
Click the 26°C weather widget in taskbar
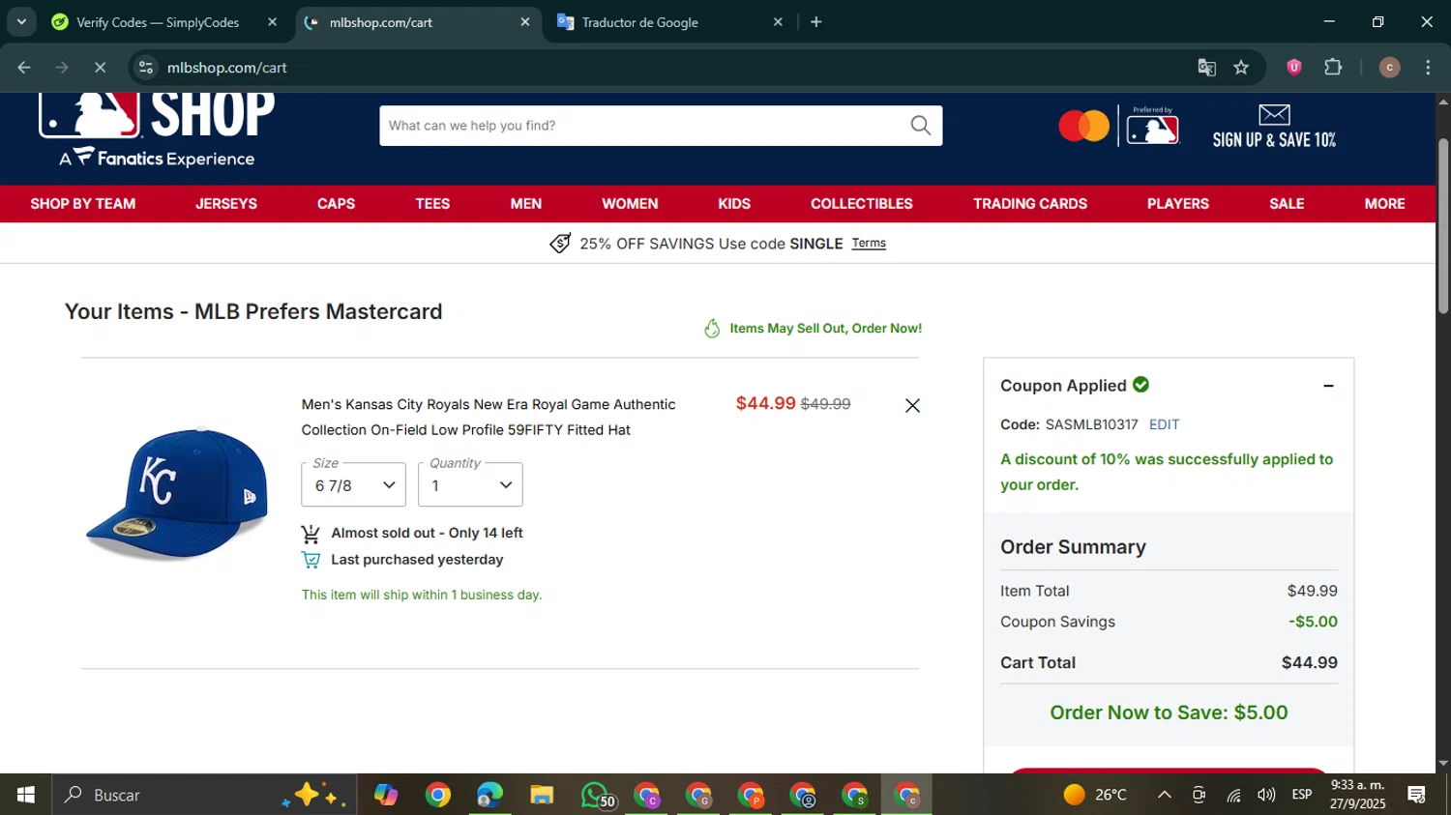pos(1095,795)
